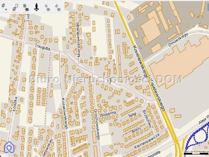Select the Wiosenna street label
This screenshot has height=157, width=209.
108,114
